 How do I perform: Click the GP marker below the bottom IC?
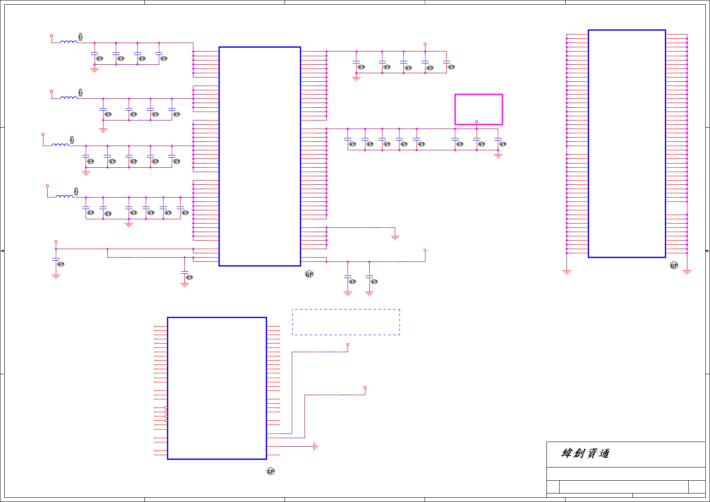click(x=270, y=471)
